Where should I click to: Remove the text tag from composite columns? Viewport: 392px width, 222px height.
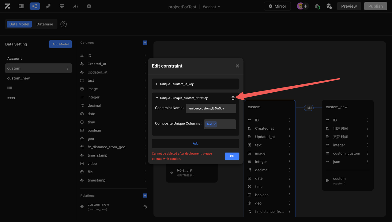pyautogui.click(x=215, y=124)
